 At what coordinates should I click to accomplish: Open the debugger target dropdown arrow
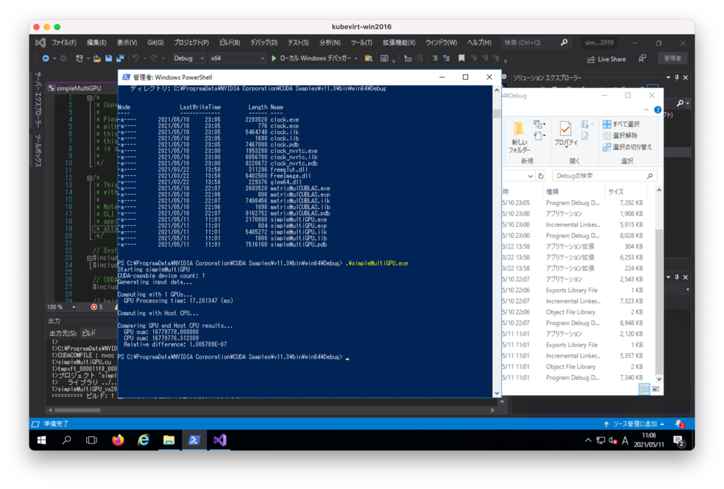point(357,59)
